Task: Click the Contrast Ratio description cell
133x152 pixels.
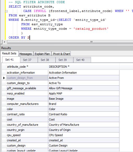Action: [84, 114]
